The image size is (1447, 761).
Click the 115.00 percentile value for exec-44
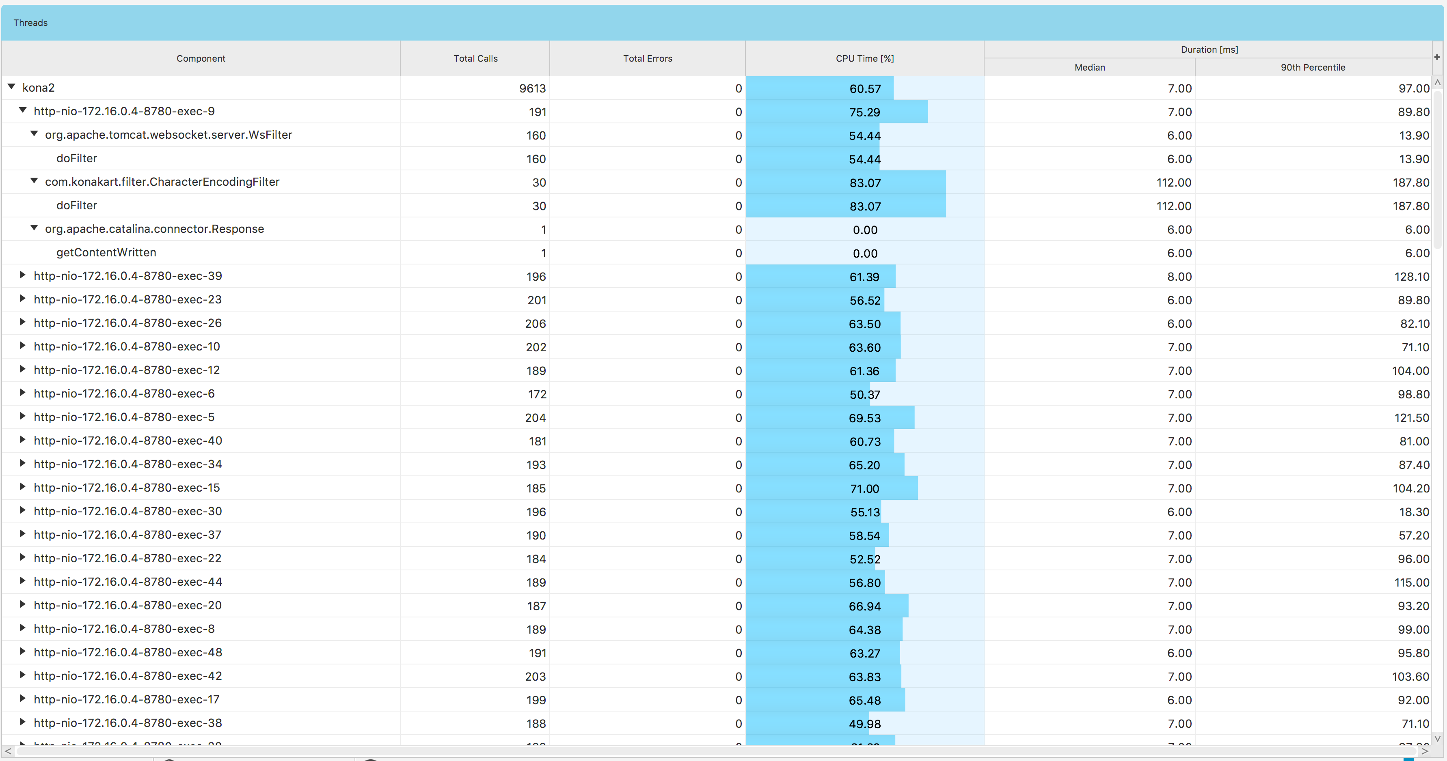(x=1412, y=583)
